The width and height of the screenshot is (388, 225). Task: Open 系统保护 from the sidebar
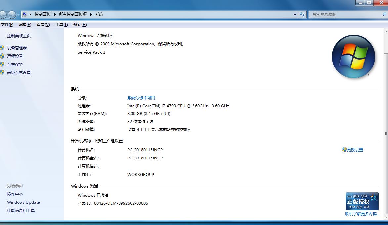(x=15, y=64)
